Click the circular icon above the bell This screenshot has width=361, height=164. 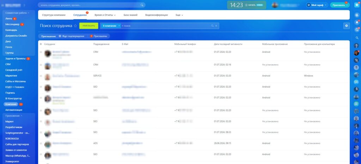click(357, 15)
